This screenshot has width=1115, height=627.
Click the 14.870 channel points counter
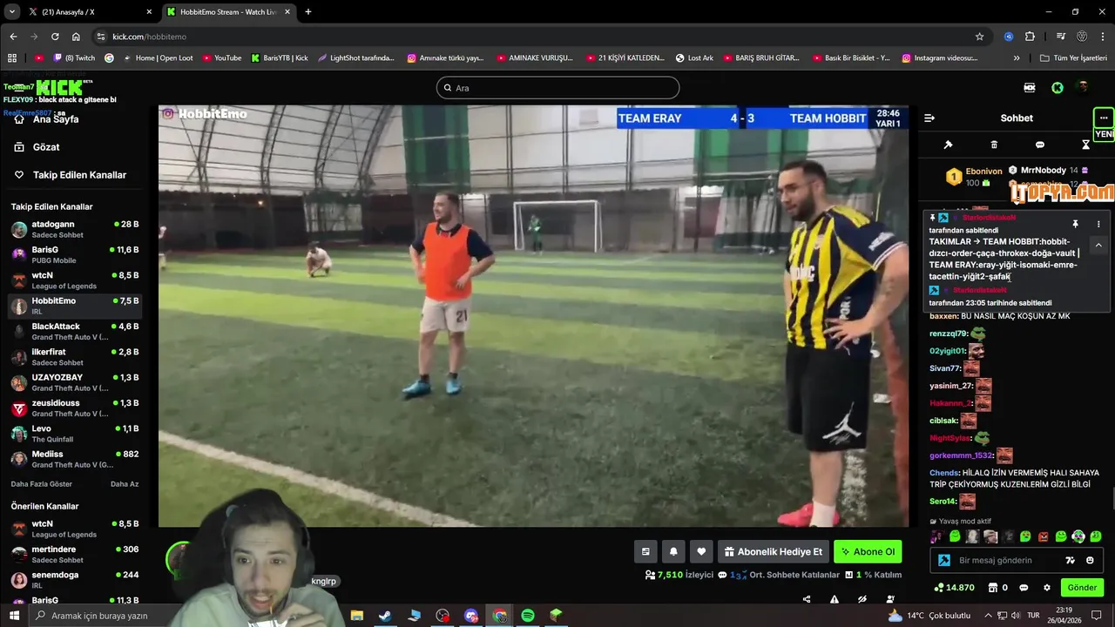pos(954,588)
